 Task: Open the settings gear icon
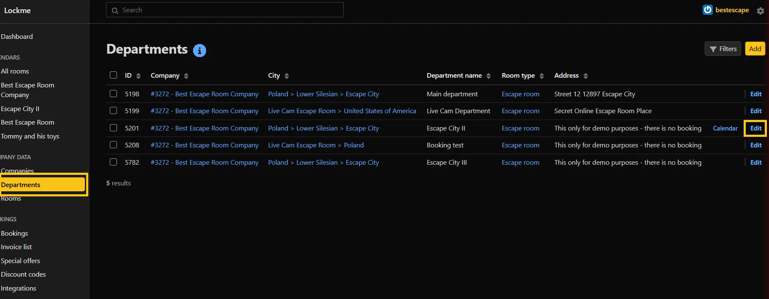[760, 11]
